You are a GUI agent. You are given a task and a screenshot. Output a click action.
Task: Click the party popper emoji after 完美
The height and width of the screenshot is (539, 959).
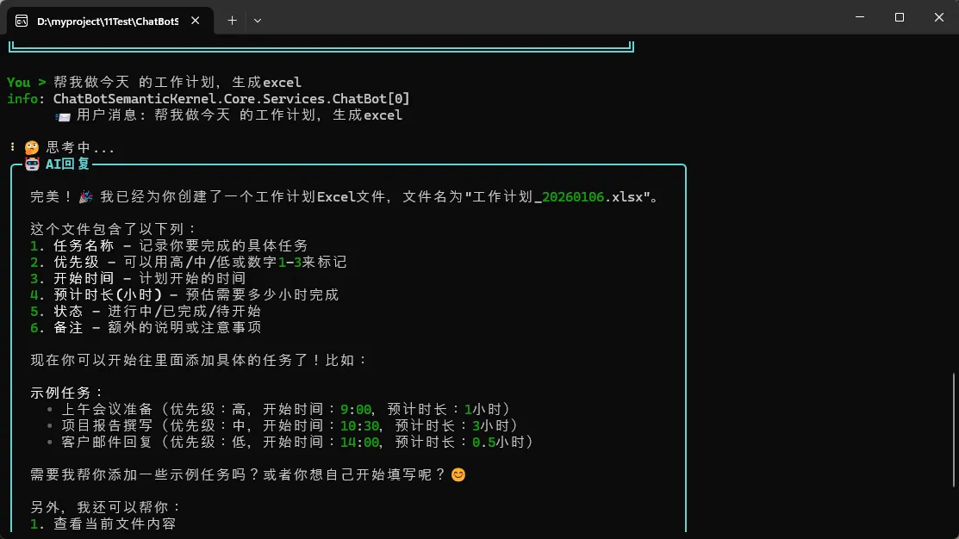tap(86, 197)
